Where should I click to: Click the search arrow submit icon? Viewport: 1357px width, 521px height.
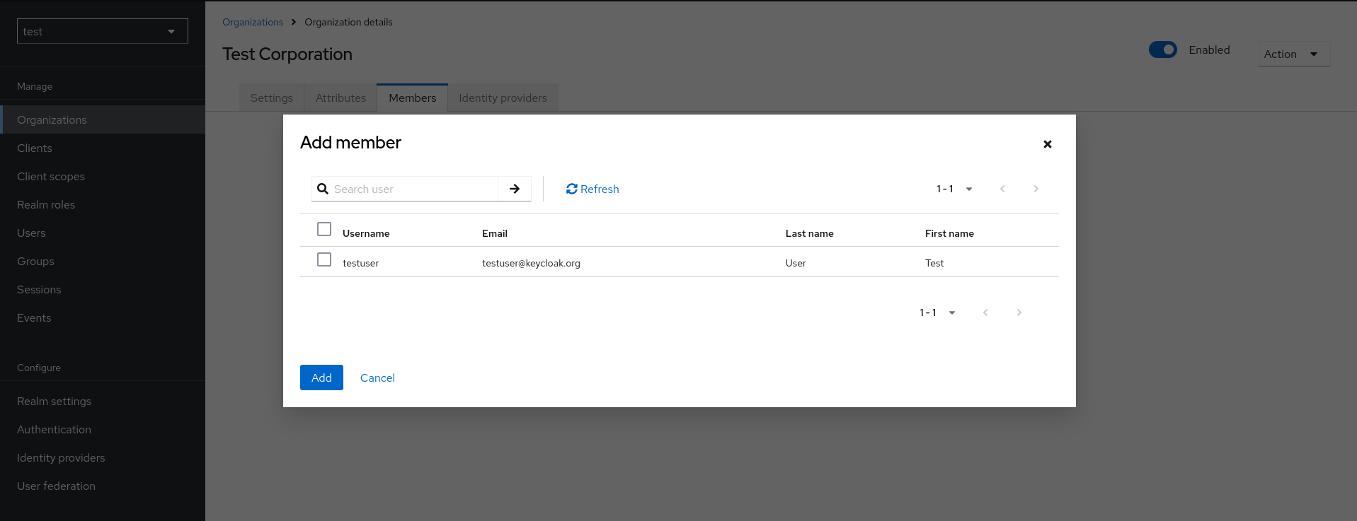[515, 189]
